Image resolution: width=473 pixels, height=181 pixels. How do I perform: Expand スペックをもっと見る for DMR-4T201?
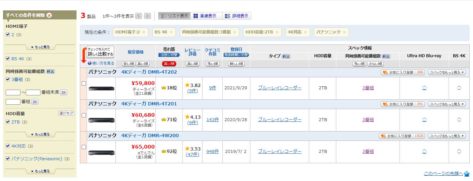point(447,104)
